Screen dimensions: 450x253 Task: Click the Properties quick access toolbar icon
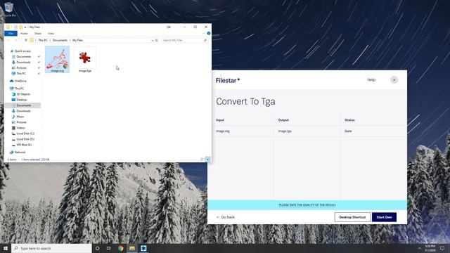(15, 27)
